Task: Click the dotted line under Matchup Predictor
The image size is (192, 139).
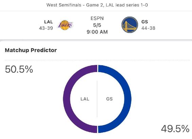Action: [97, 60]
